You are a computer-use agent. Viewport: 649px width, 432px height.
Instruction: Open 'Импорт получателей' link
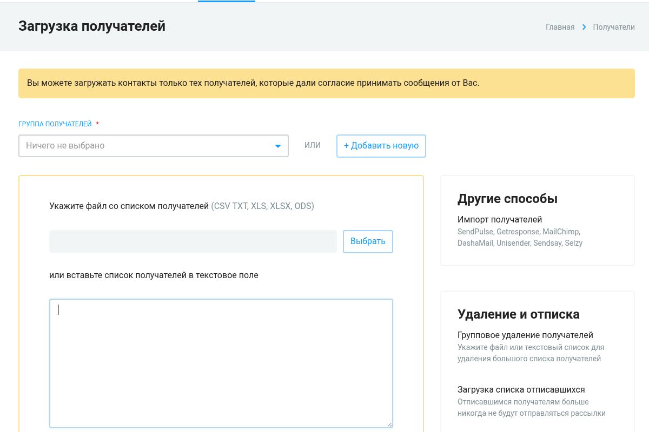500,219
